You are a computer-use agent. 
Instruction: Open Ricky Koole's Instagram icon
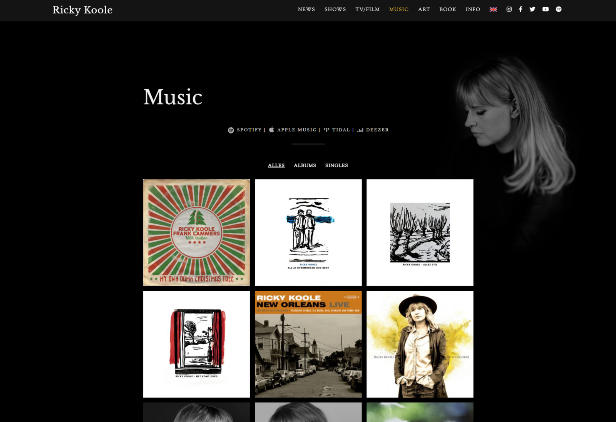pyautogui.click(x=508, y=9)
